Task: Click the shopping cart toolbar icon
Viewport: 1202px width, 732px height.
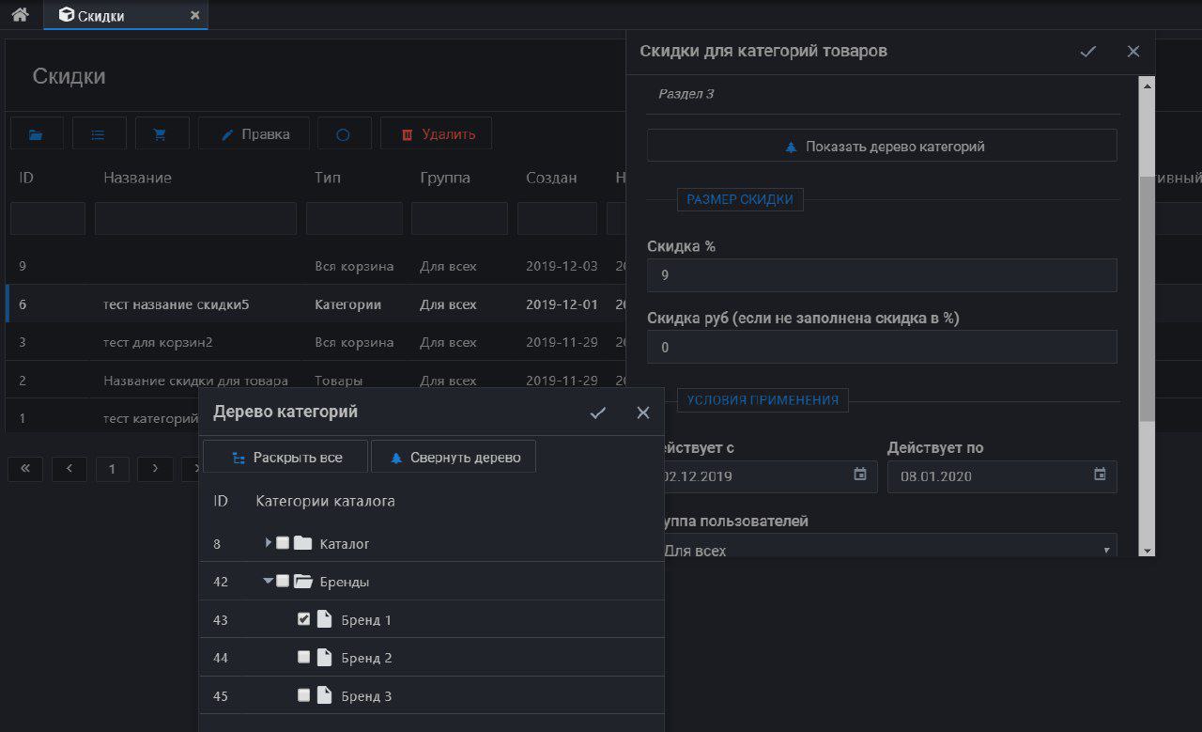Action: point(162,133)
